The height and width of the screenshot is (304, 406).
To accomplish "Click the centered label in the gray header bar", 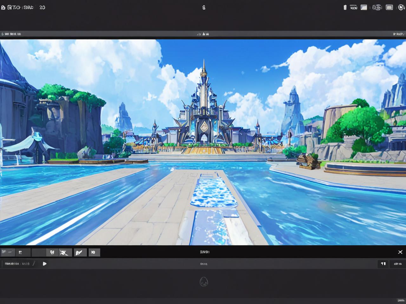I will click(203, 34).
